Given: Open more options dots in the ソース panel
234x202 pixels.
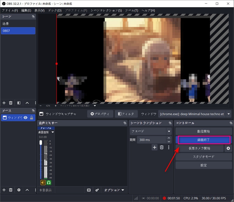Looking at the screenshot, I should [35, 190].
